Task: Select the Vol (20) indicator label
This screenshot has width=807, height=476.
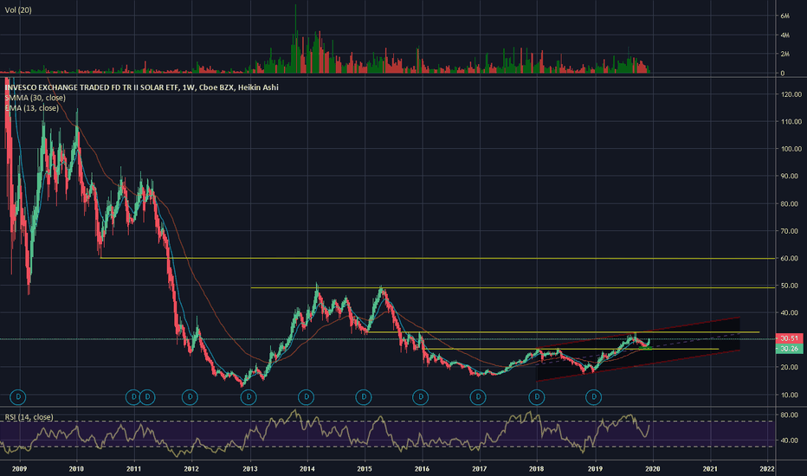Action: pyautogui.click(x=18, y=10)
